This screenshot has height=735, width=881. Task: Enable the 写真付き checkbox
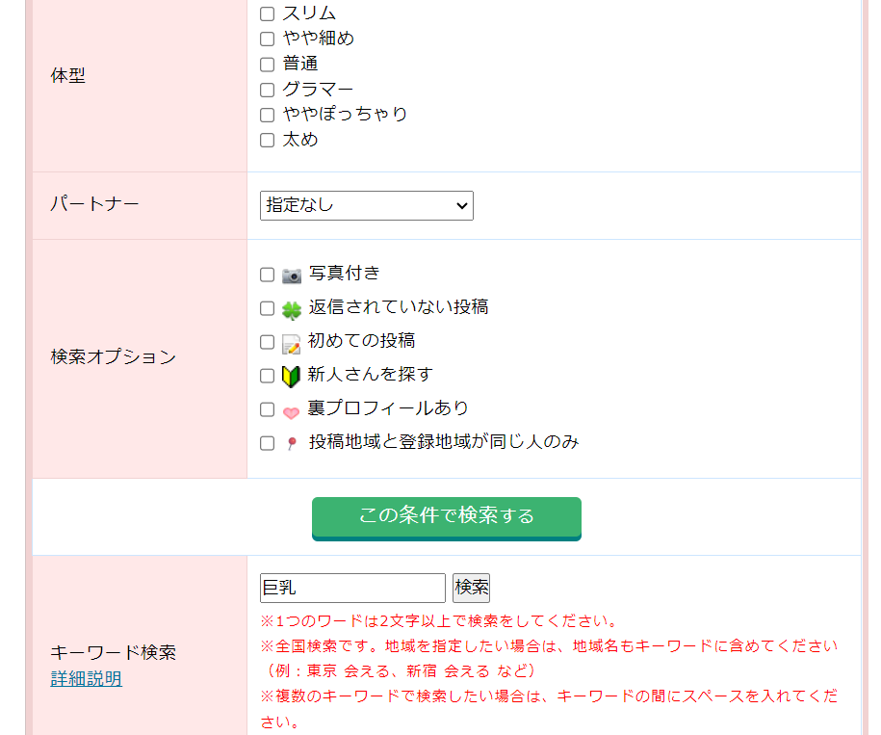click(x=268, y=276)
